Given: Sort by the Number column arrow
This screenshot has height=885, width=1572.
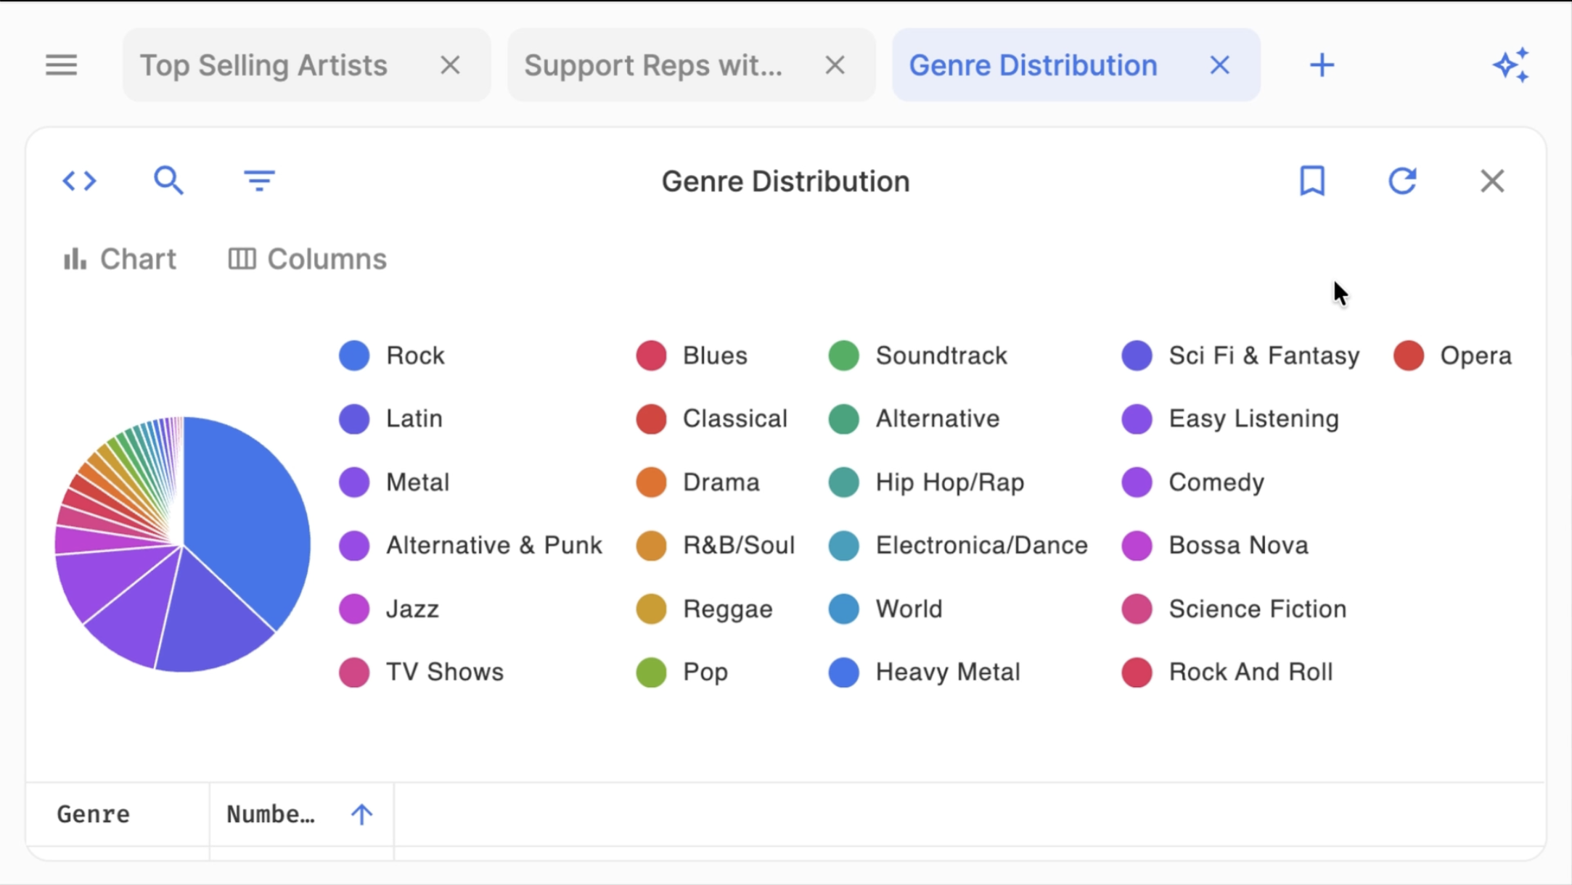Looking at the screenshot, I should 361,815.
